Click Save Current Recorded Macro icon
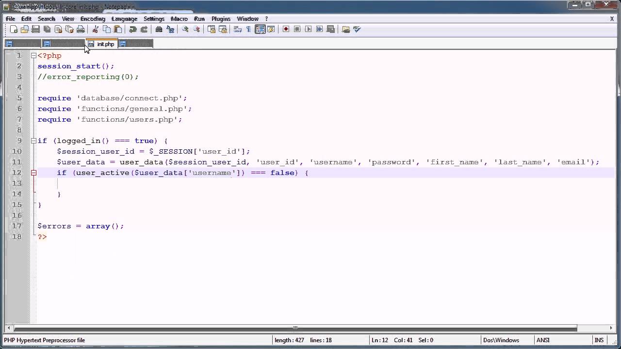 coord(331,30)
